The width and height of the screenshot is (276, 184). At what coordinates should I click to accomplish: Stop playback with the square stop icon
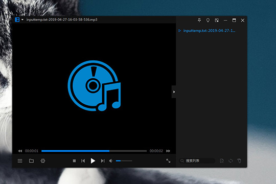pyautogui.click(x=74, y=161)
